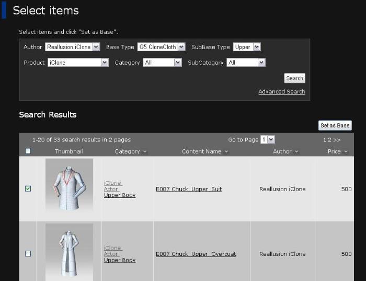366x281 pixels.
Task: Click the '1-20 of 33 search results' text
Action: pos(81,139)
